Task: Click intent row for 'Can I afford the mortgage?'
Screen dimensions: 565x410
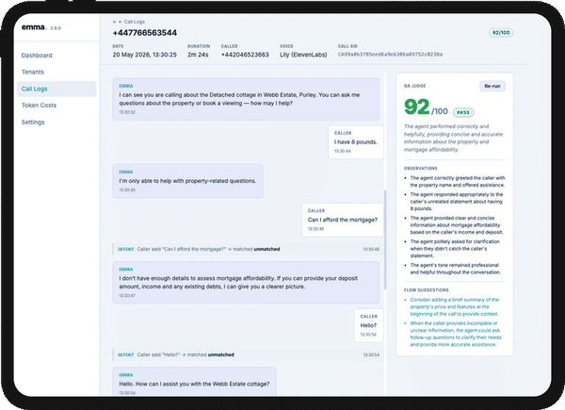Action: pyautogui.click(x=247, y=249)
